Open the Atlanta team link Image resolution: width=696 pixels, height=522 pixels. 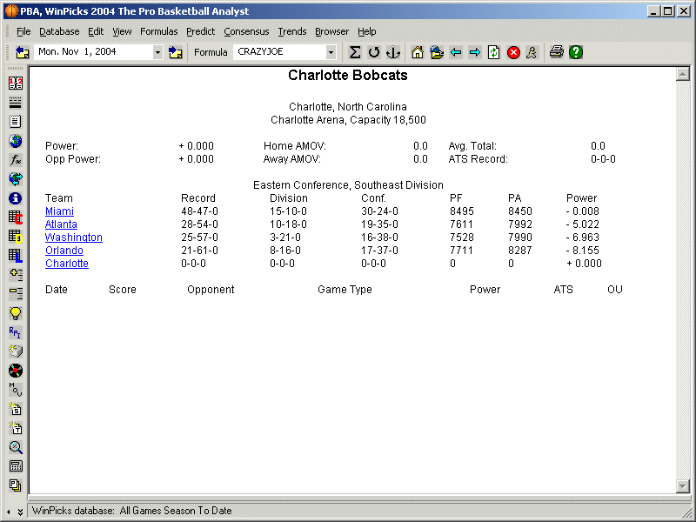point(61,224)
